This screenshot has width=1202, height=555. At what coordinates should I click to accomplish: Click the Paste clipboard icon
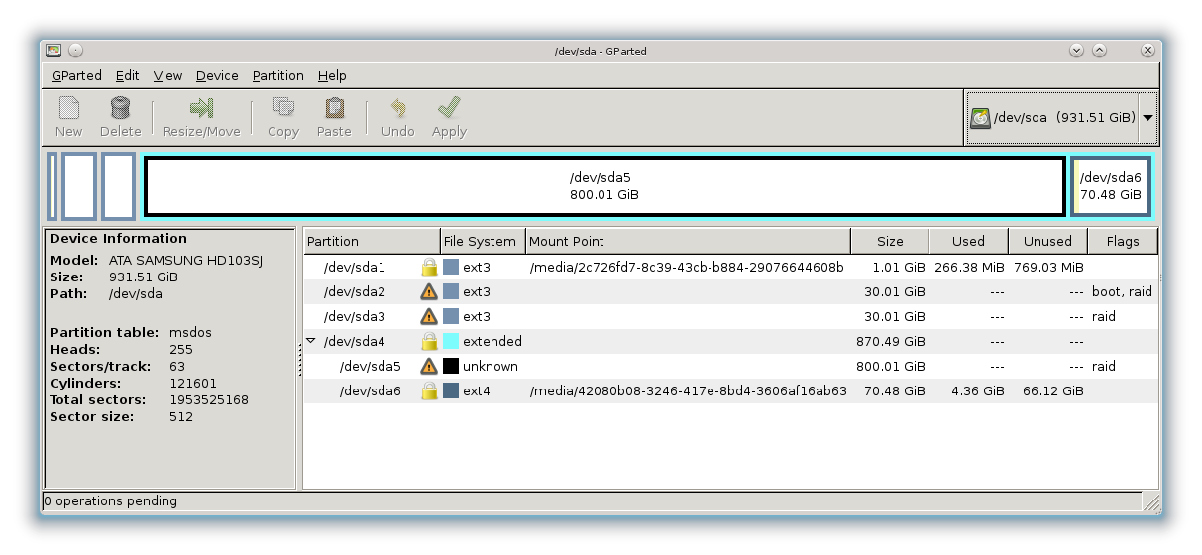pos(334,108)
